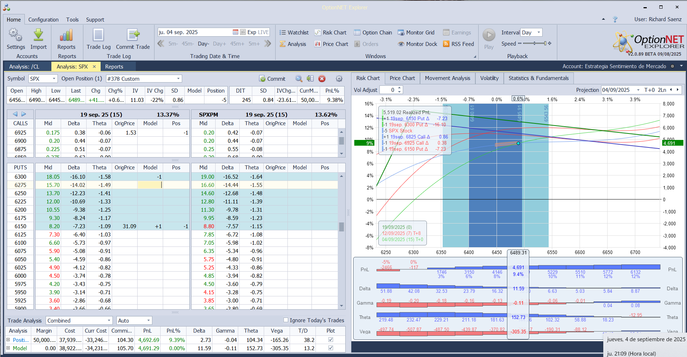Image resolution: width=687 pixels, height=357 pixels.
Task: Click the red delete position icon
Action: coord(322,79)
